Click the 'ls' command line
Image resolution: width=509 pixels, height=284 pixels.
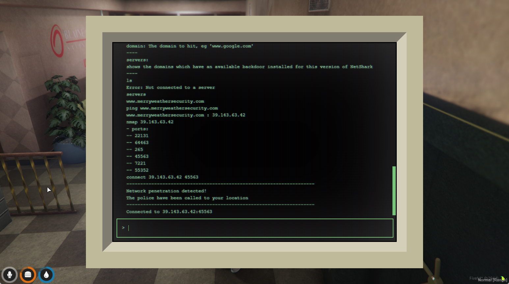click(x=129, y=81)
